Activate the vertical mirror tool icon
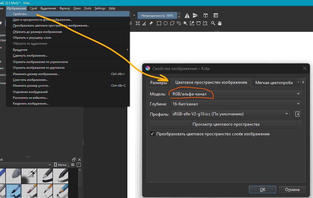 195,16
